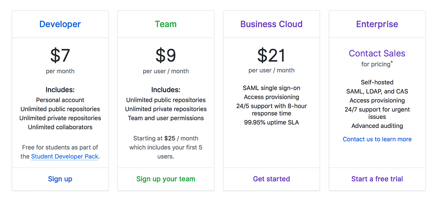Click Sign up your team

(x=166, y=179)
